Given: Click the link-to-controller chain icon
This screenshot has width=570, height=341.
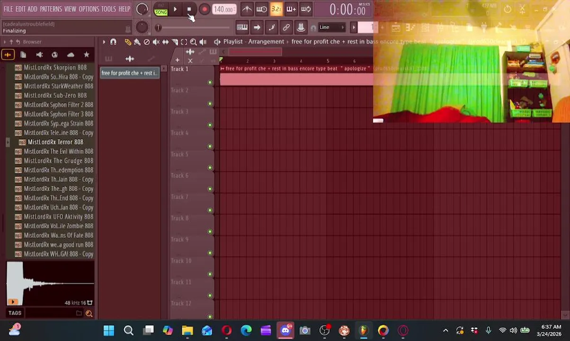Looking at the screenshot, I should pos(286,27).
